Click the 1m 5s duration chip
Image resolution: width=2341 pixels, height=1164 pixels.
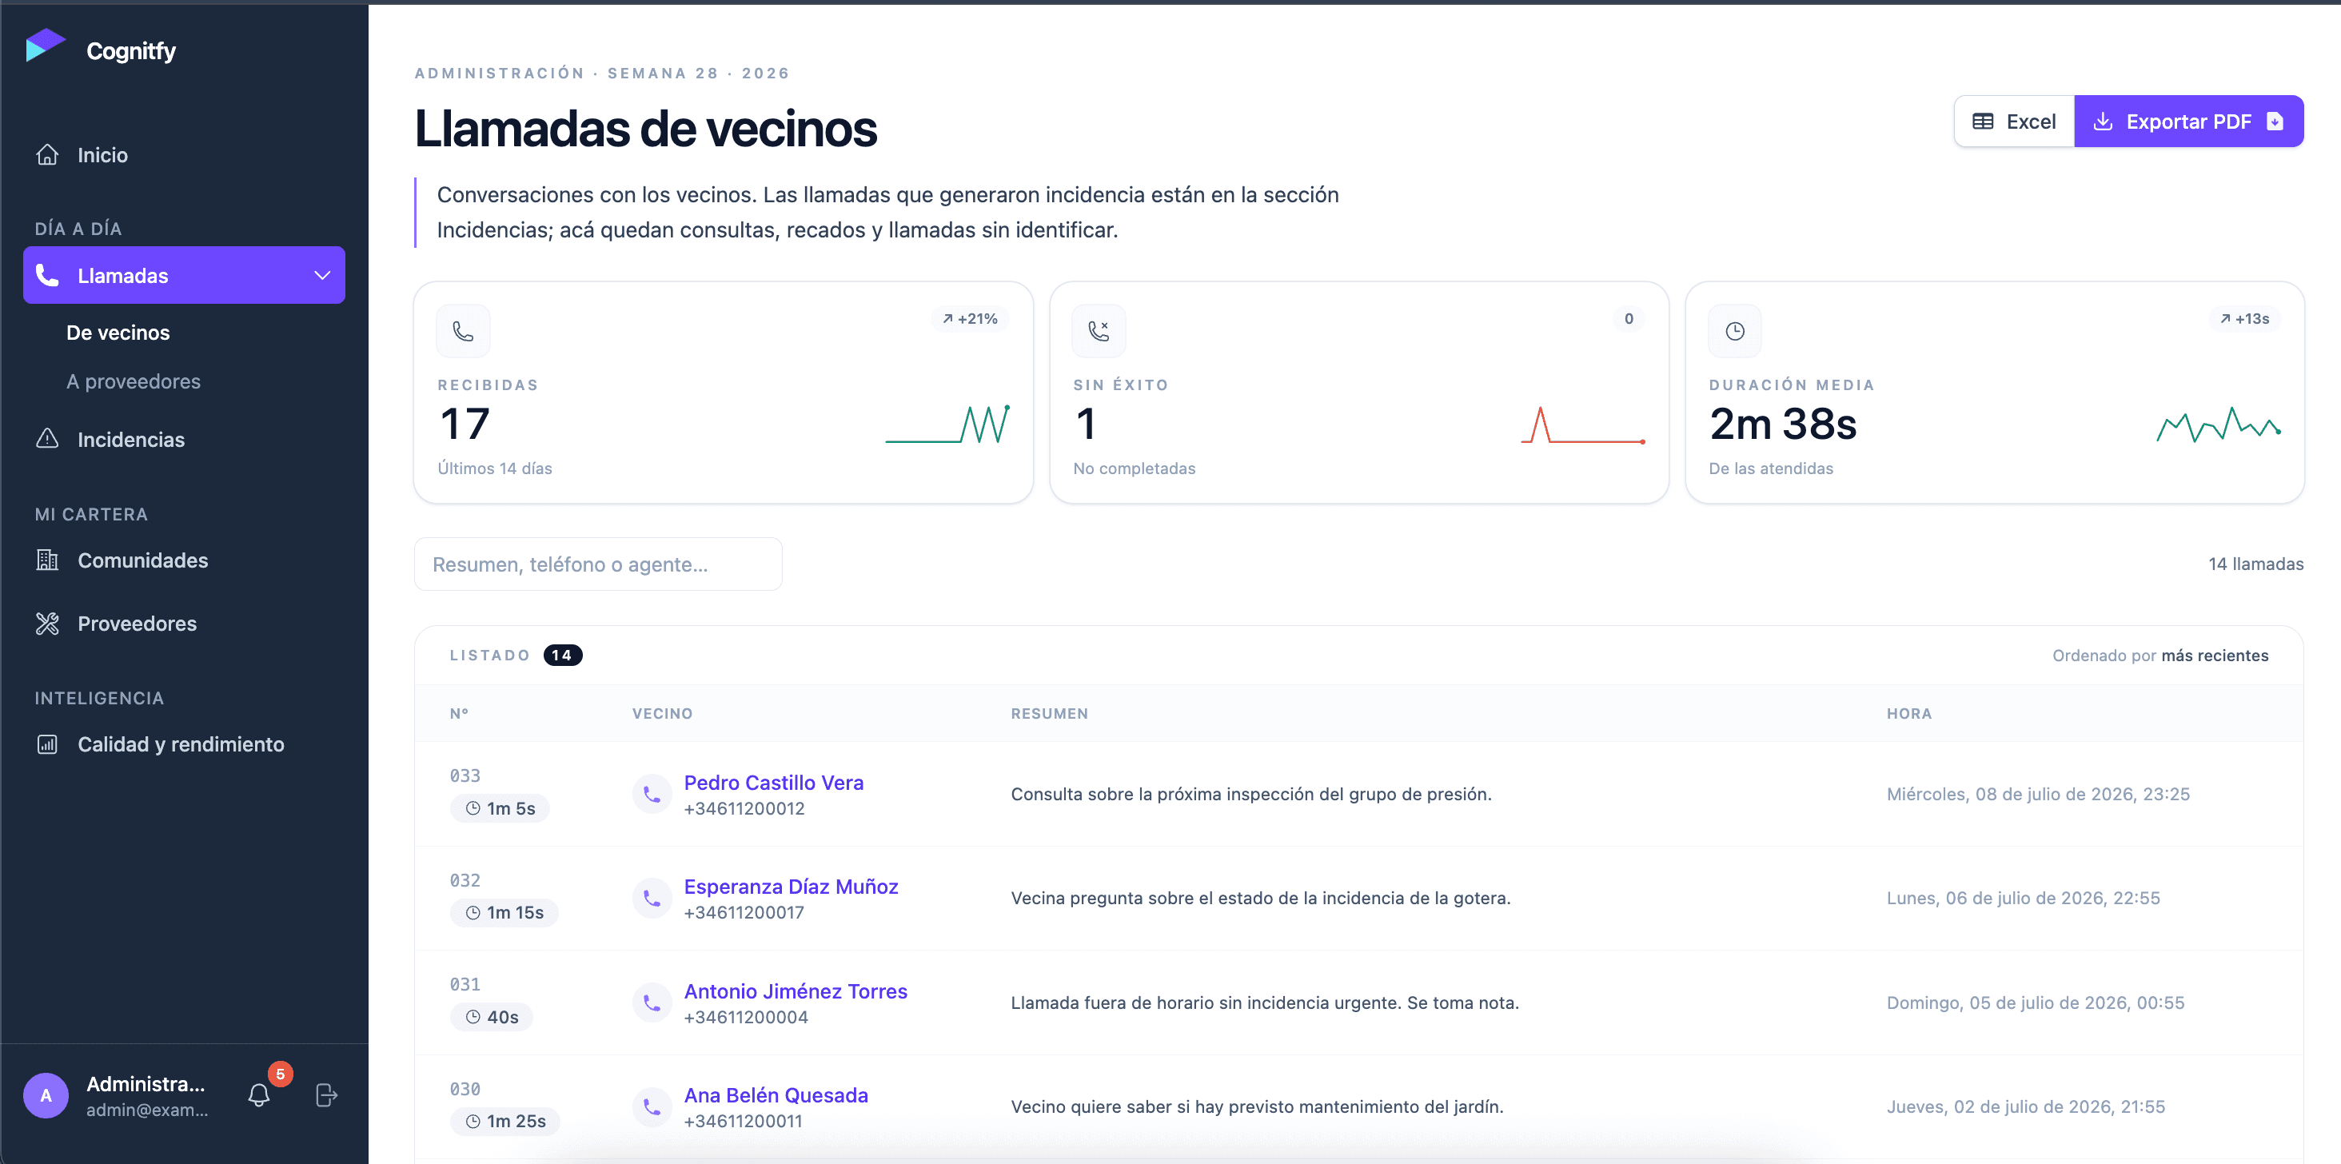coord(500,809)
